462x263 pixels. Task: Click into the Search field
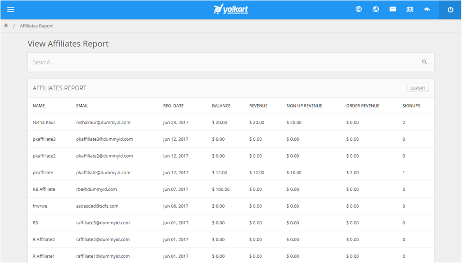(222, 62)
